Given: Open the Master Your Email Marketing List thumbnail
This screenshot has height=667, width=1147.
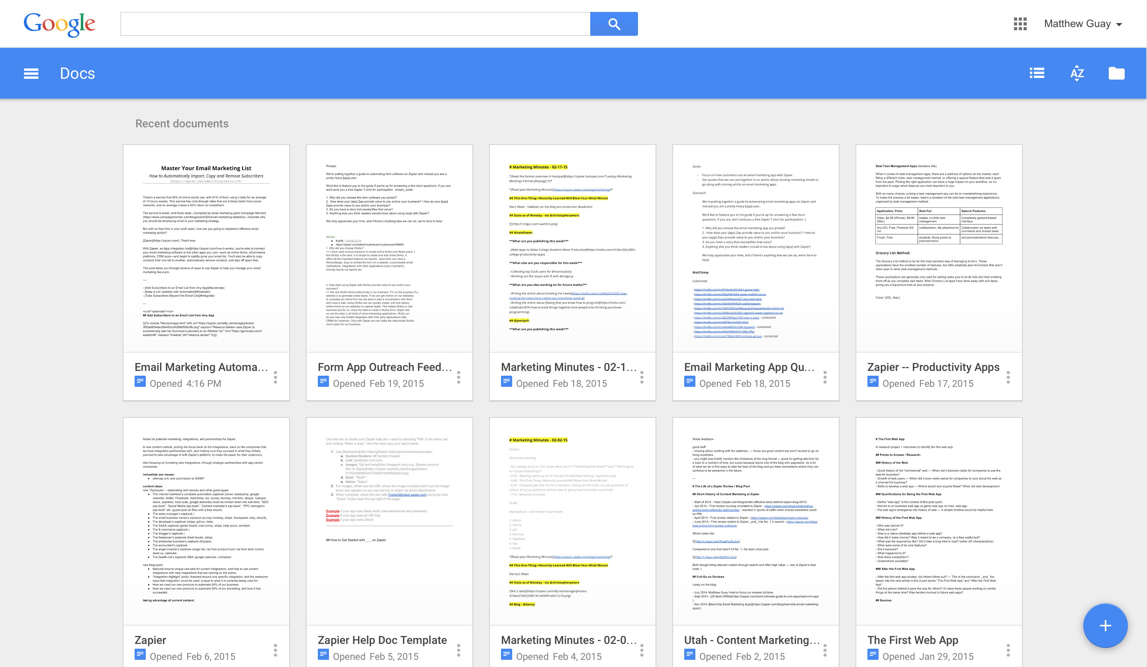Looking at the screenshot, I should (206, 248).
